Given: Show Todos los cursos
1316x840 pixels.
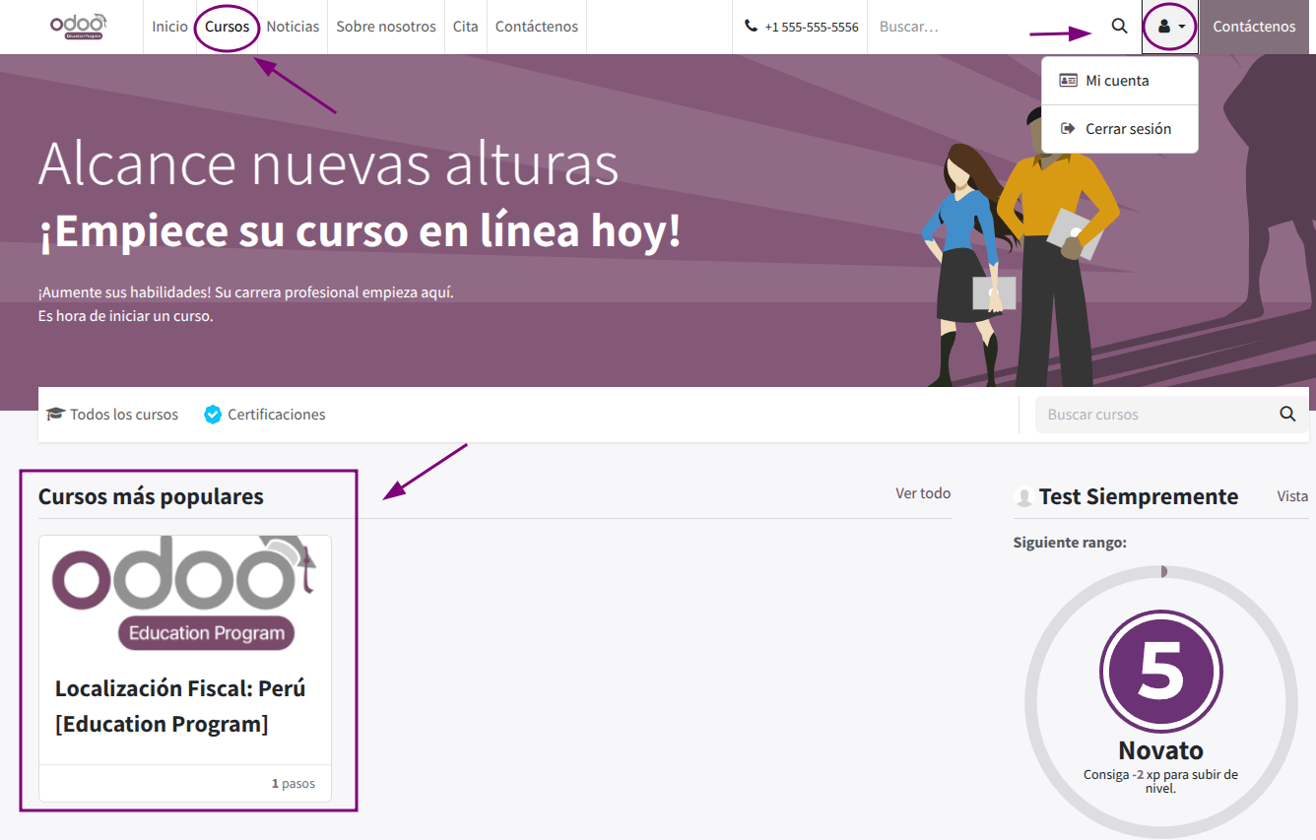Looking at the screenshot, I should pyautogui.click(x=112, y=415).
